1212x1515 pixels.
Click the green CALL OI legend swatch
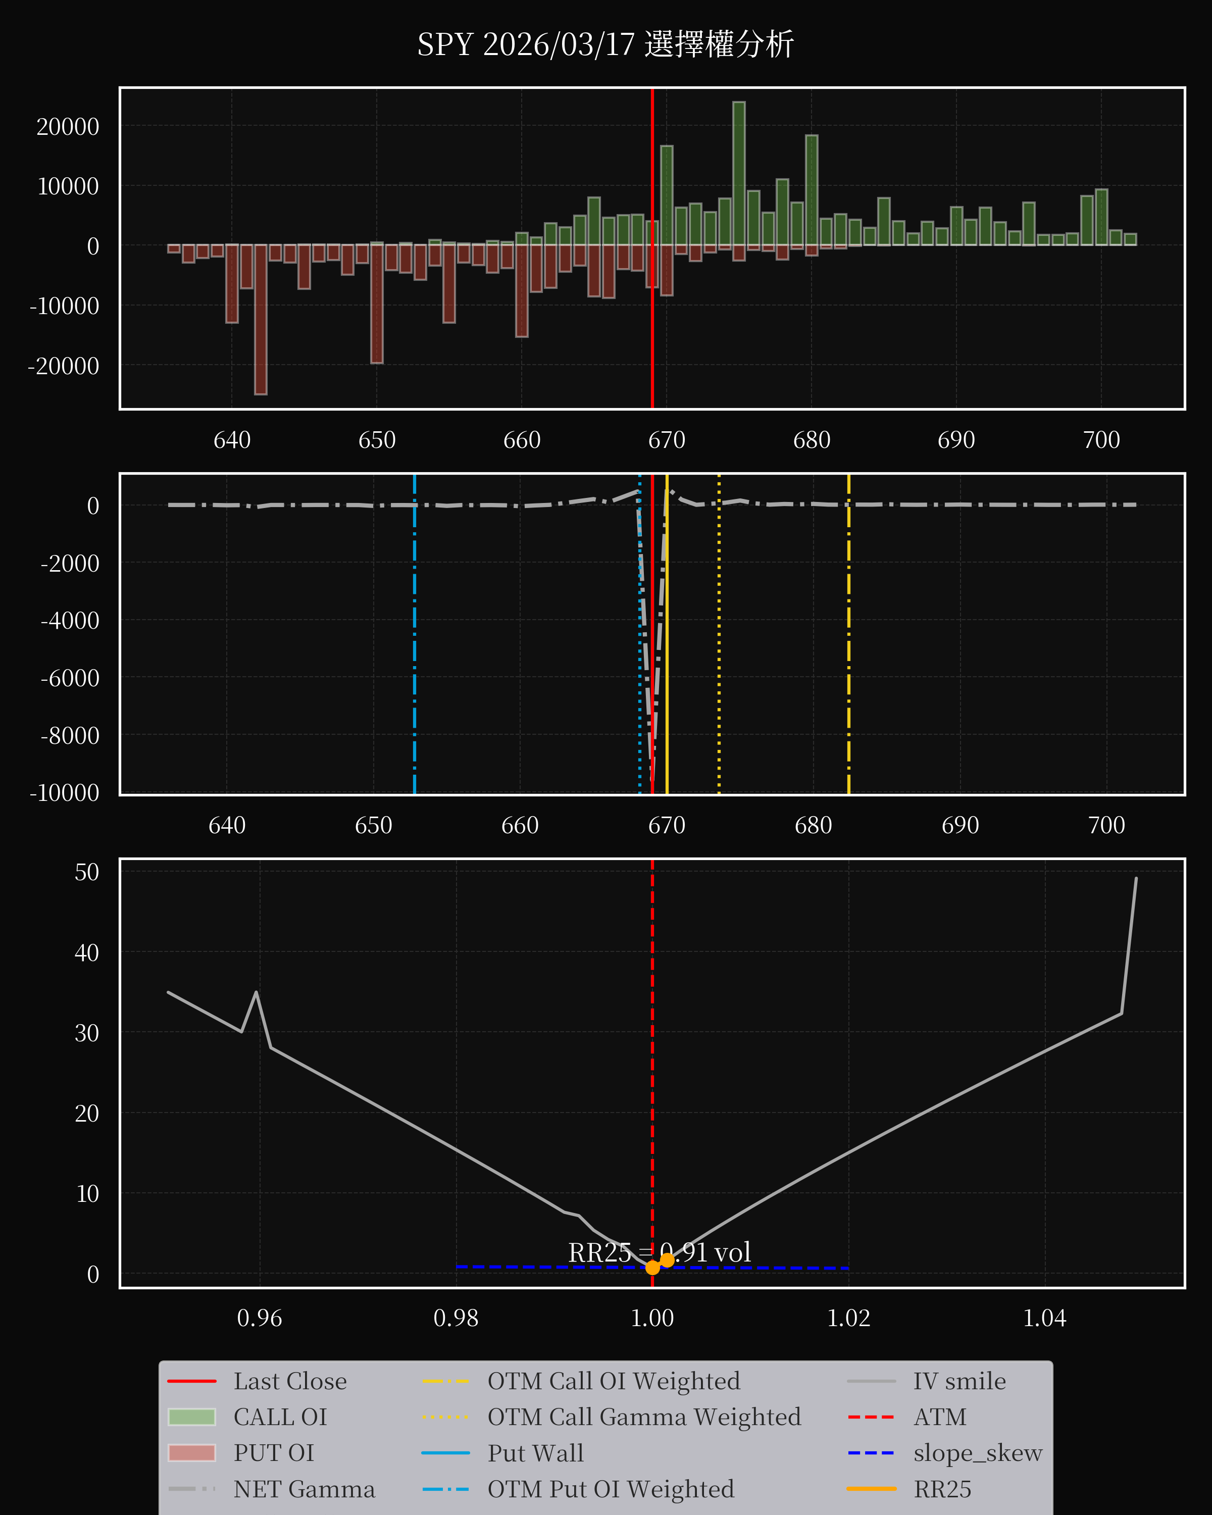tap(192, 1417)
